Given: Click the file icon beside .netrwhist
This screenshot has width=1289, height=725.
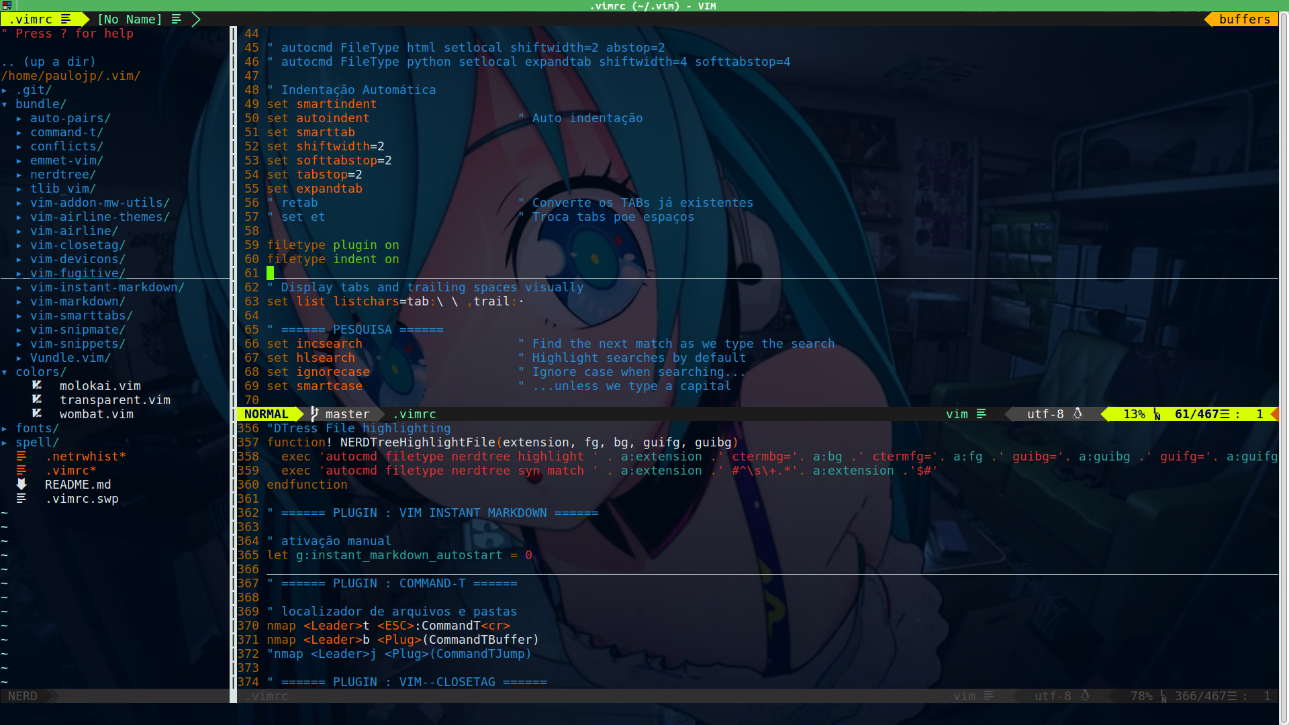Looking at the screenshot, I should 21,456.
